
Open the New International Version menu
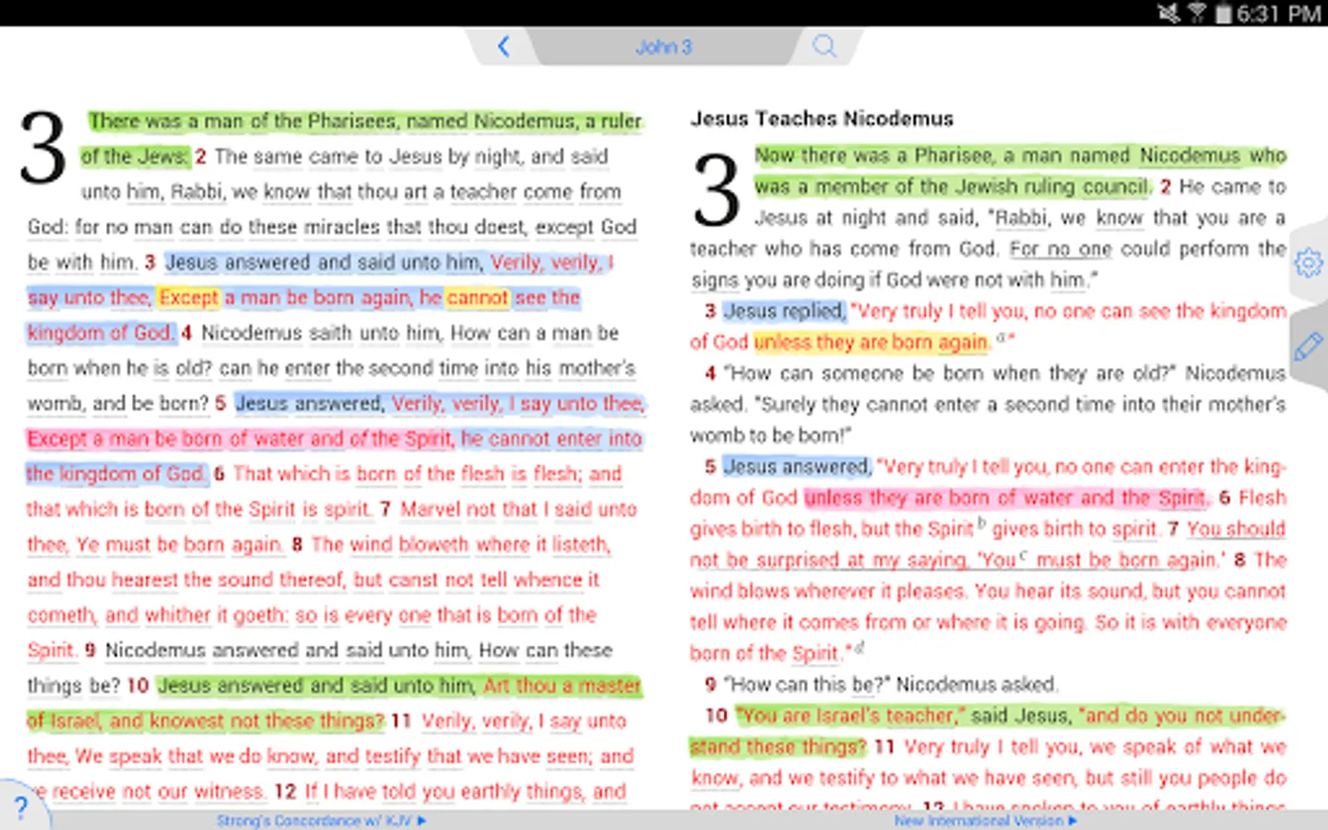point(985,820)
